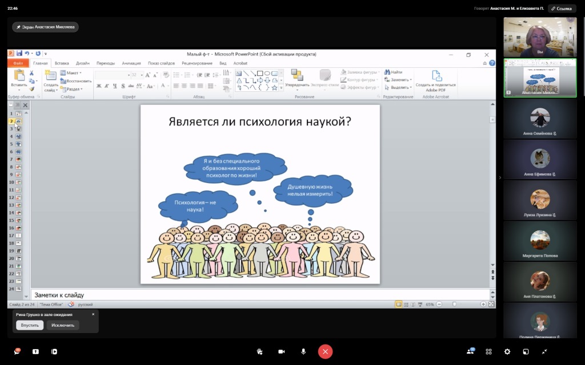Image resolution: width=585 pixels, height=365 pixels.
Task: Fit slide to current window
Action: (491, 305)
